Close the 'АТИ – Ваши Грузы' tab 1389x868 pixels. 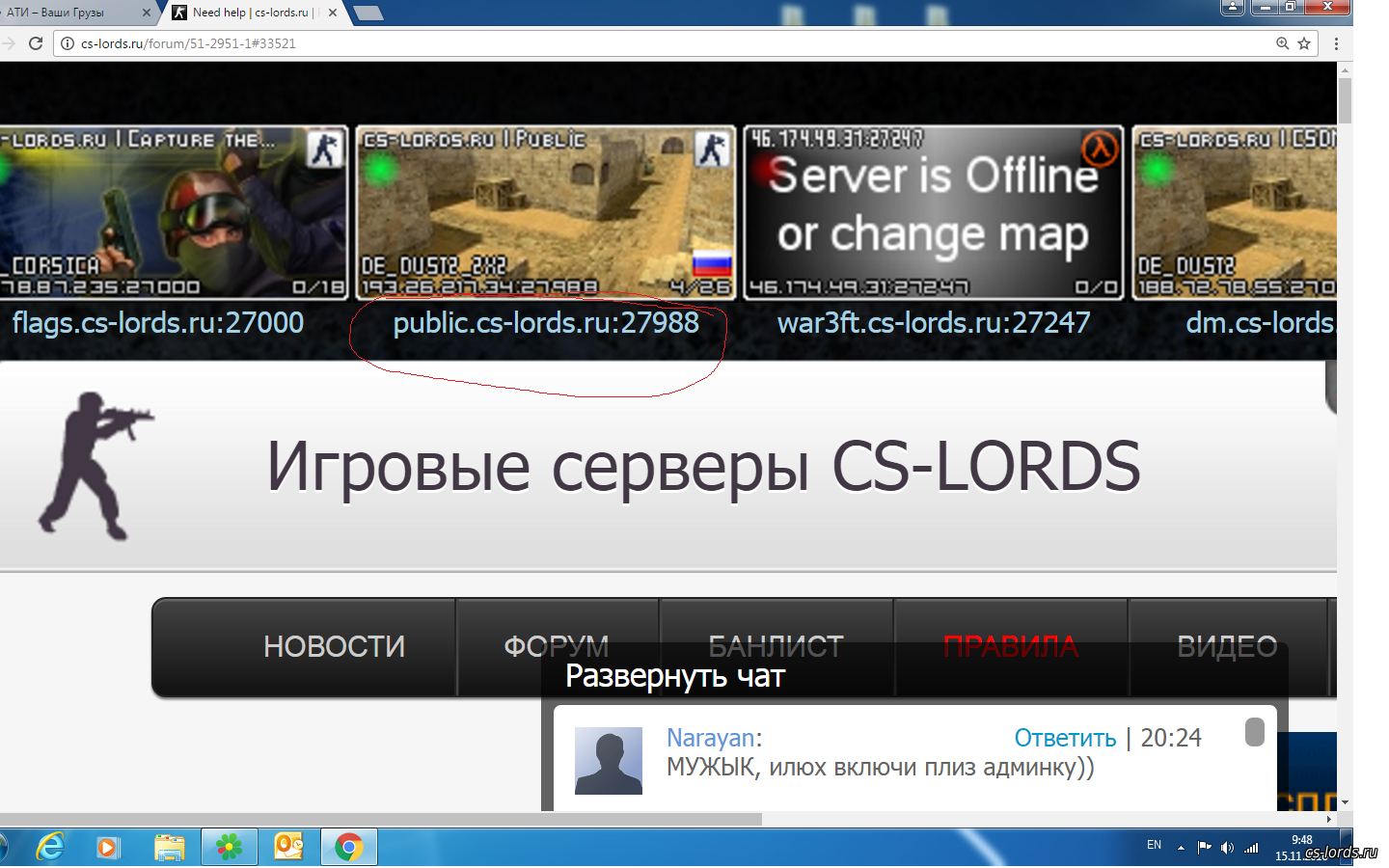coord(147,13)
